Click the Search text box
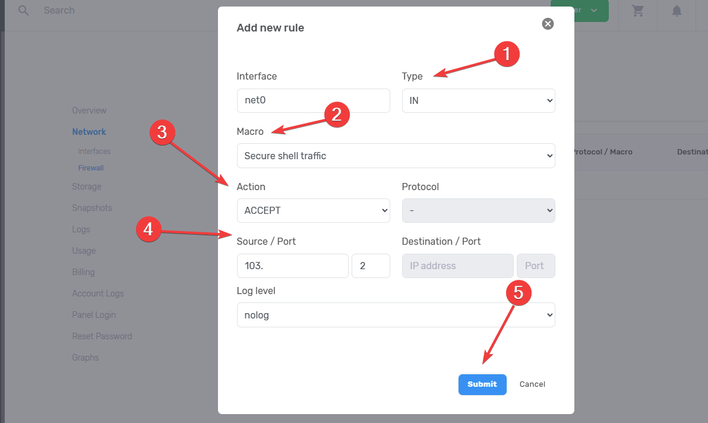This screenshot has width=708, height=423. point(119,11)
